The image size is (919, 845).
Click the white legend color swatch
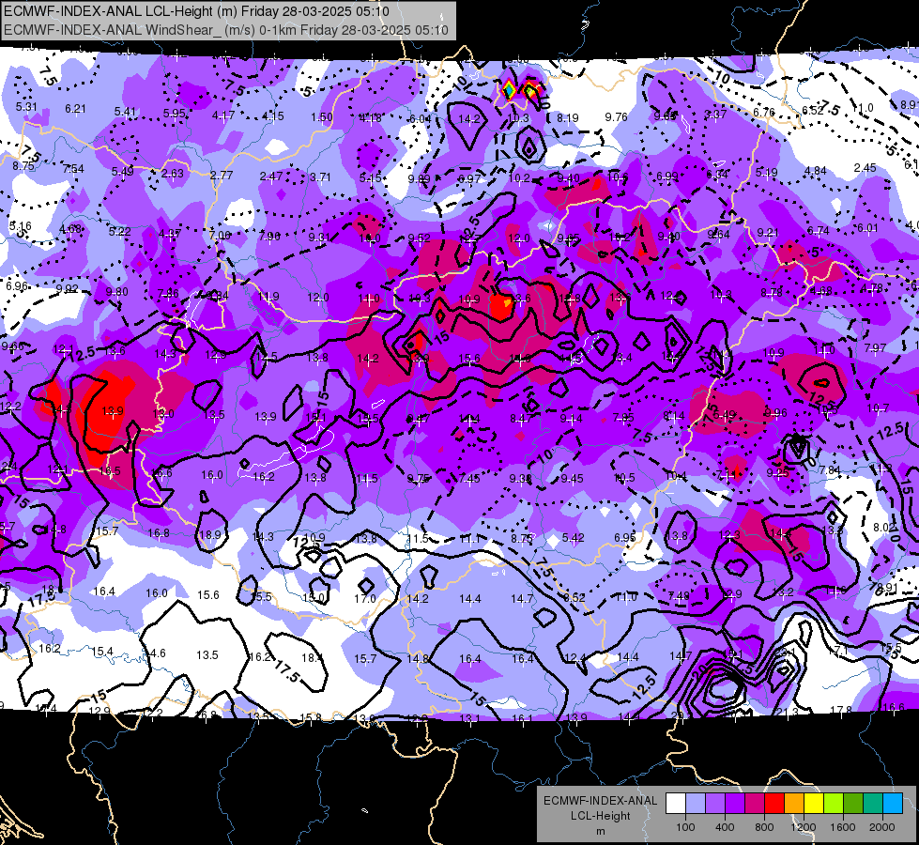click(676, 804)
